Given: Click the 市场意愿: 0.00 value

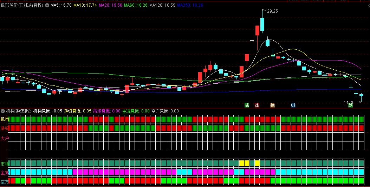Looking at the screenshot, I should coord(107,111).
